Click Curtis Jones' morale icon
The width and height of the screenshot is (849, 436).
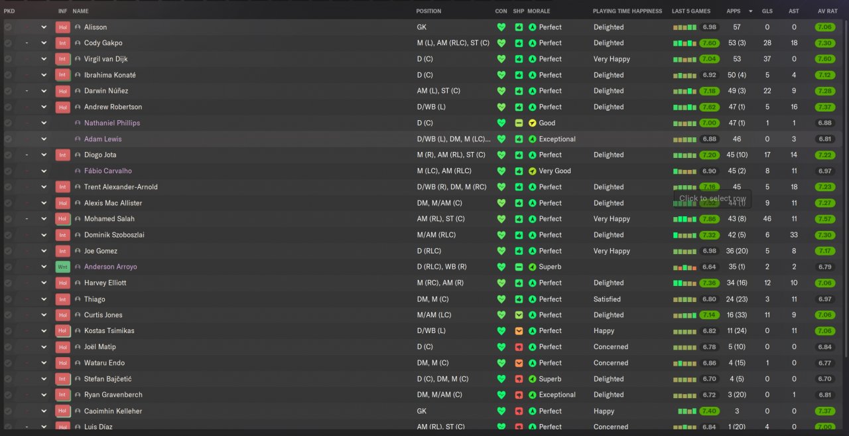(532, 315)
